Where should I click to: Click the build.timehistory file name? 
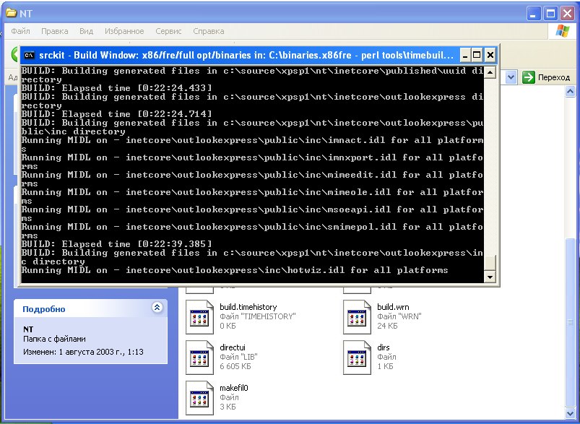pos(248,307)
